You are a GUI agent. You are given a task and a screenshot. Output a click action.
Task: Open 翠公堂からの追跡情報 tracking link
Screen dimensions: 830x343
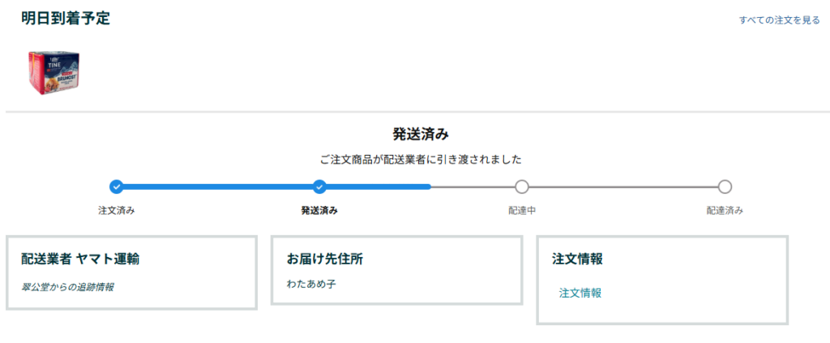67,286
